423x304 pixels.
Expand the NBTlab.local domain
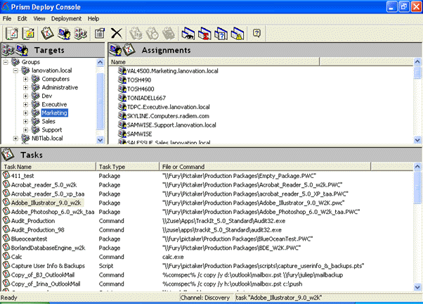tap(15, 139)
